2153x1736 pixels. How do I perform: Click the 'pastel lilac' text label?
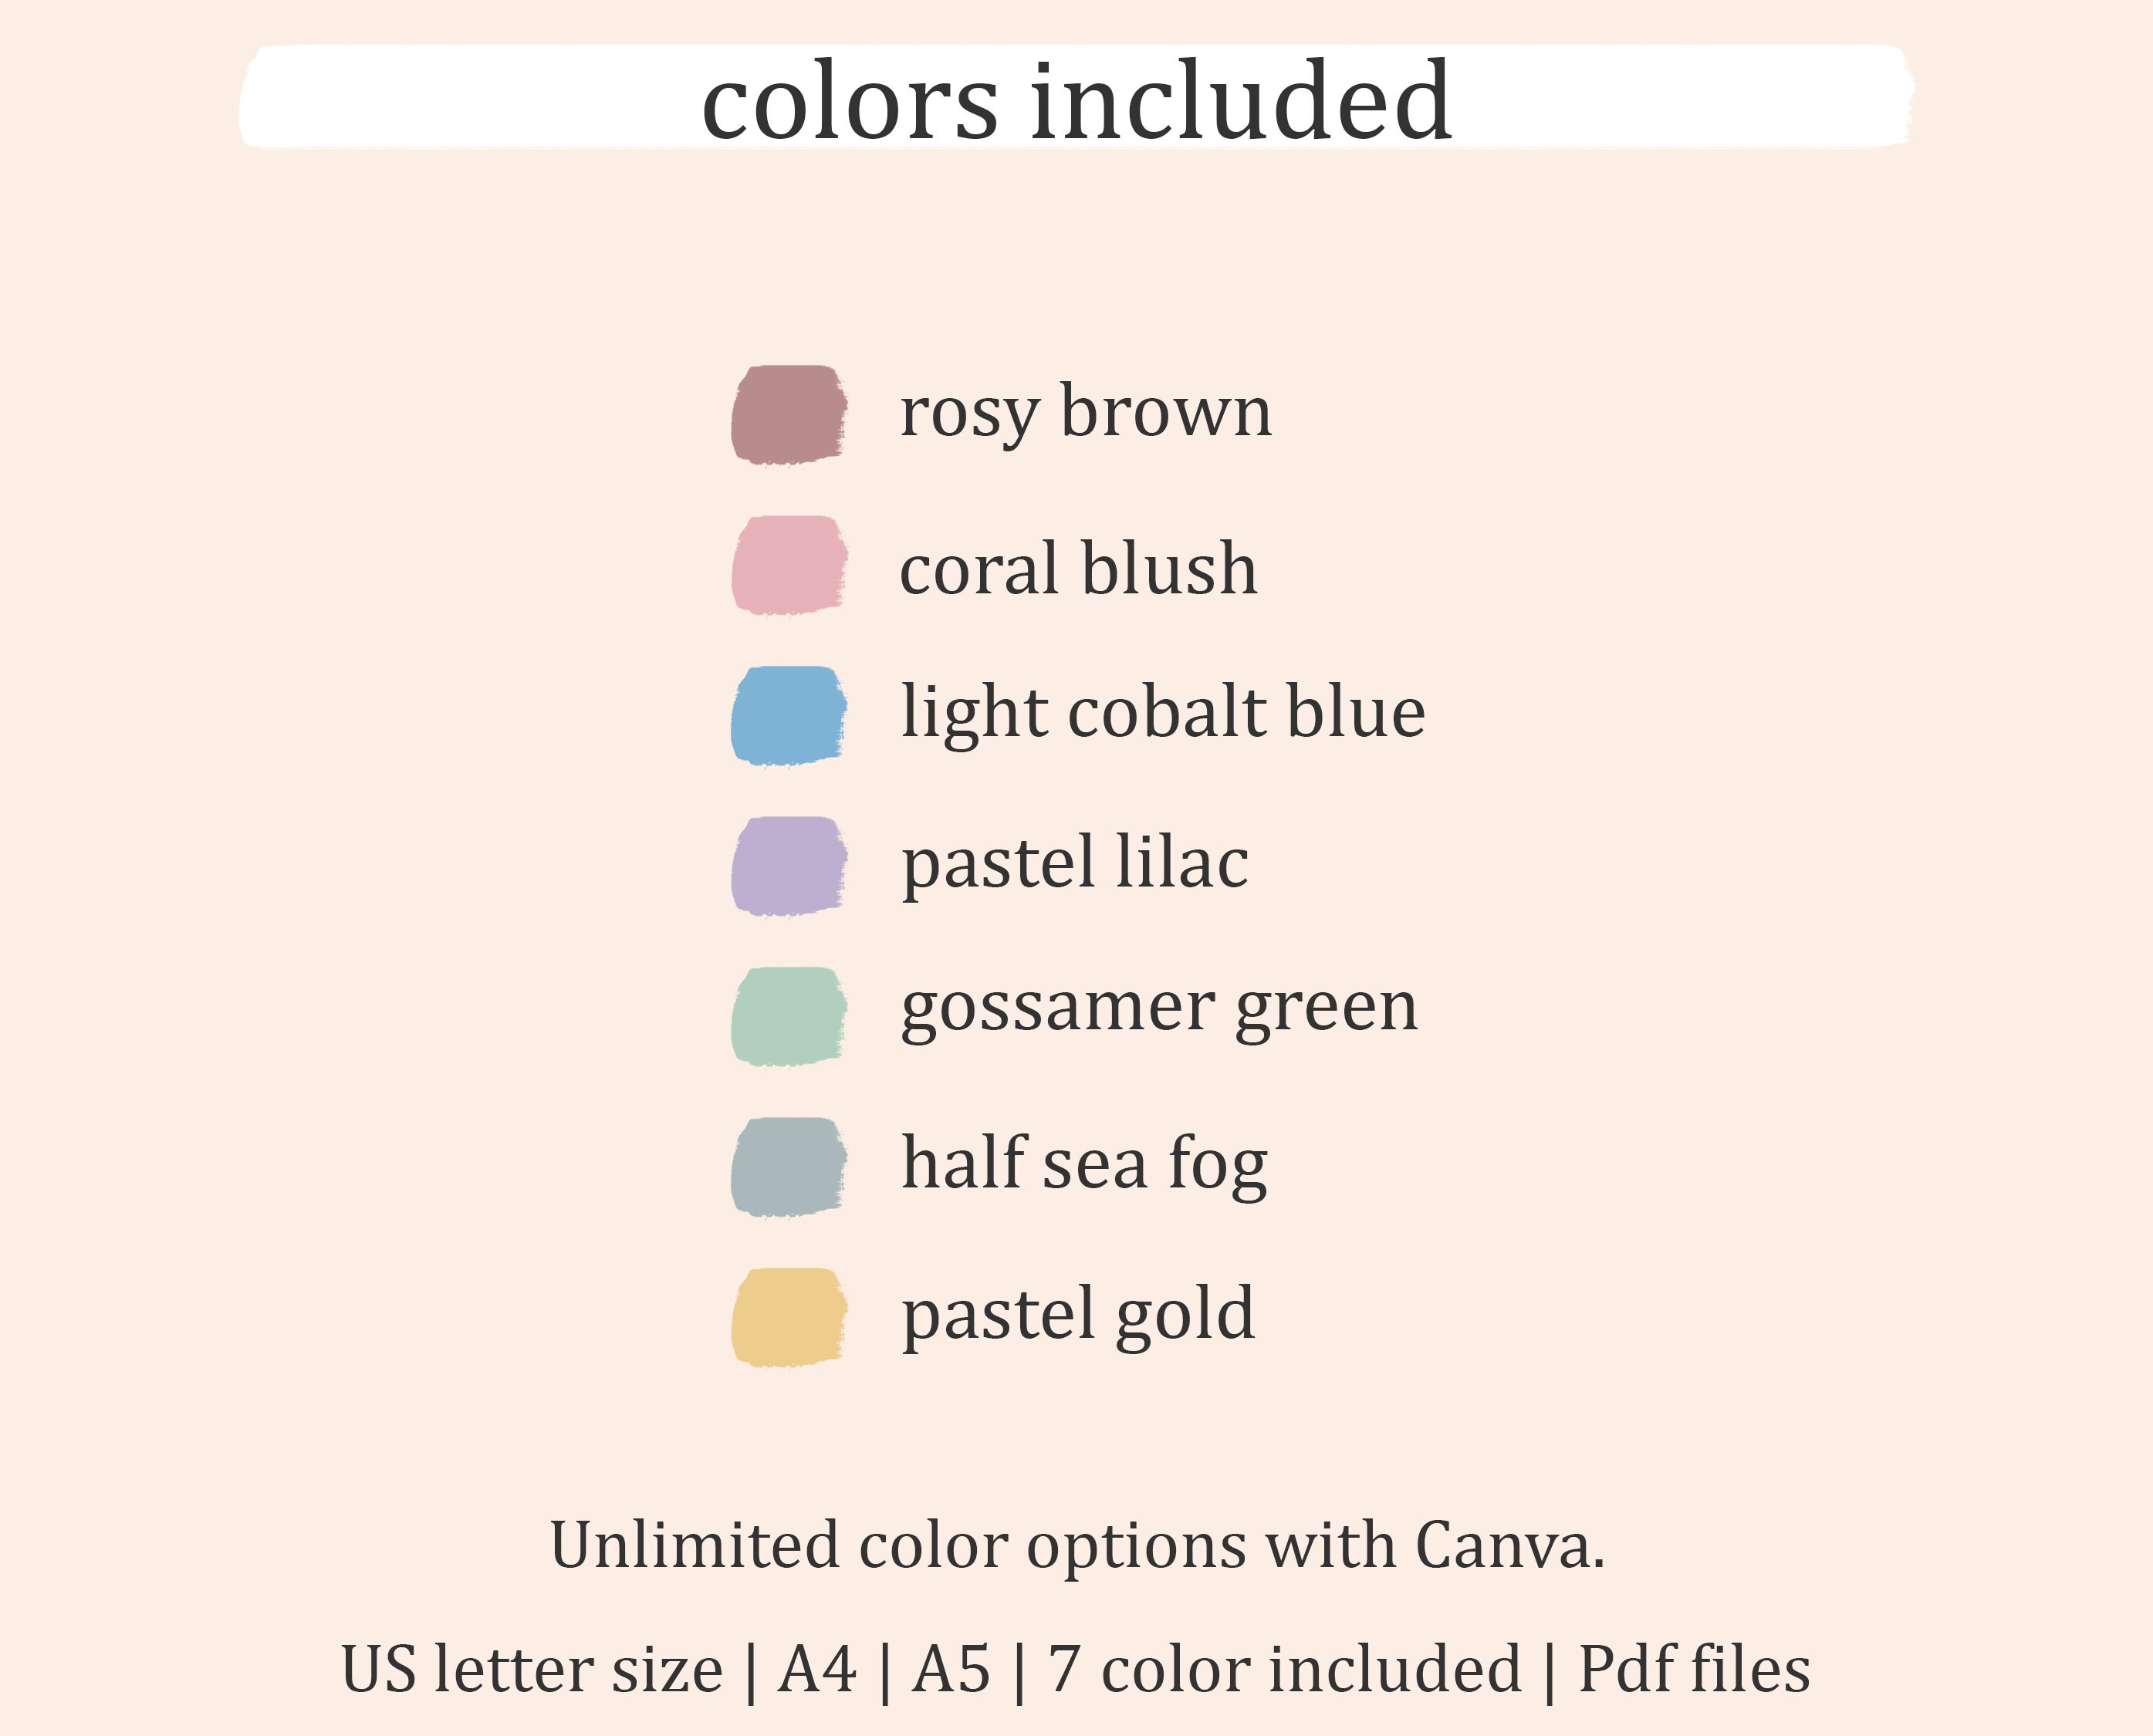(x=1075, y=864)
